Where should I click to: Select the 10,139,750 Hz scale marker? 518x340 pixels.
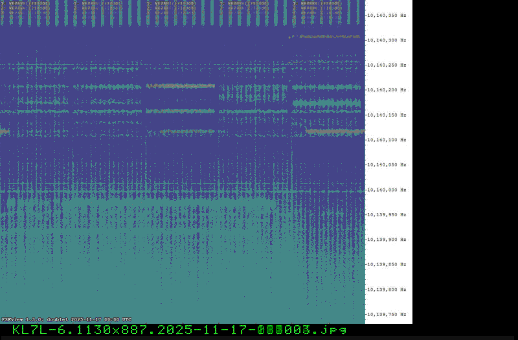pos(387,314)
